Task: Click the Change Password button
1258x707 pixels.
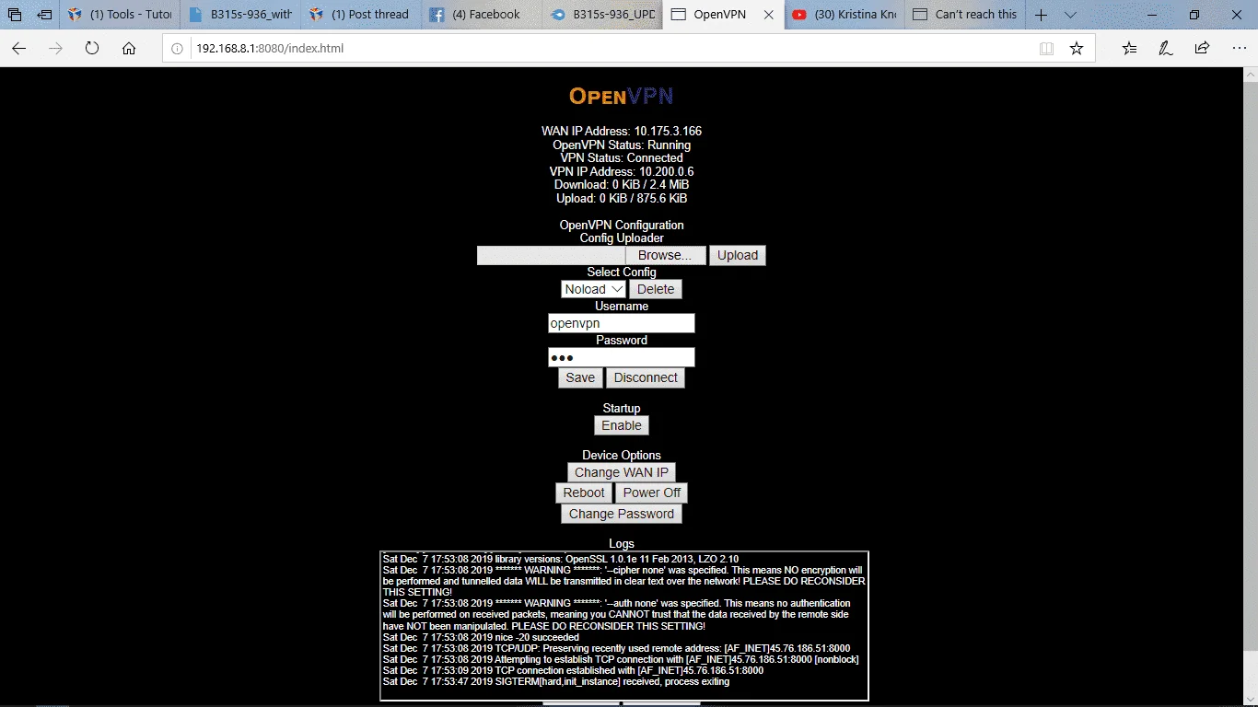Action: (622, 514)
